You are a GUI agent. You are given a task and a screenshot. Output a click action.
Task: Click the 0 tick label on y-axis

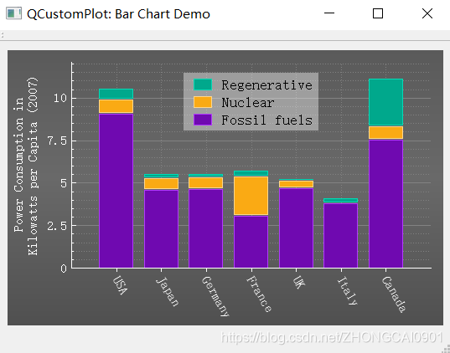click(64, 269)
